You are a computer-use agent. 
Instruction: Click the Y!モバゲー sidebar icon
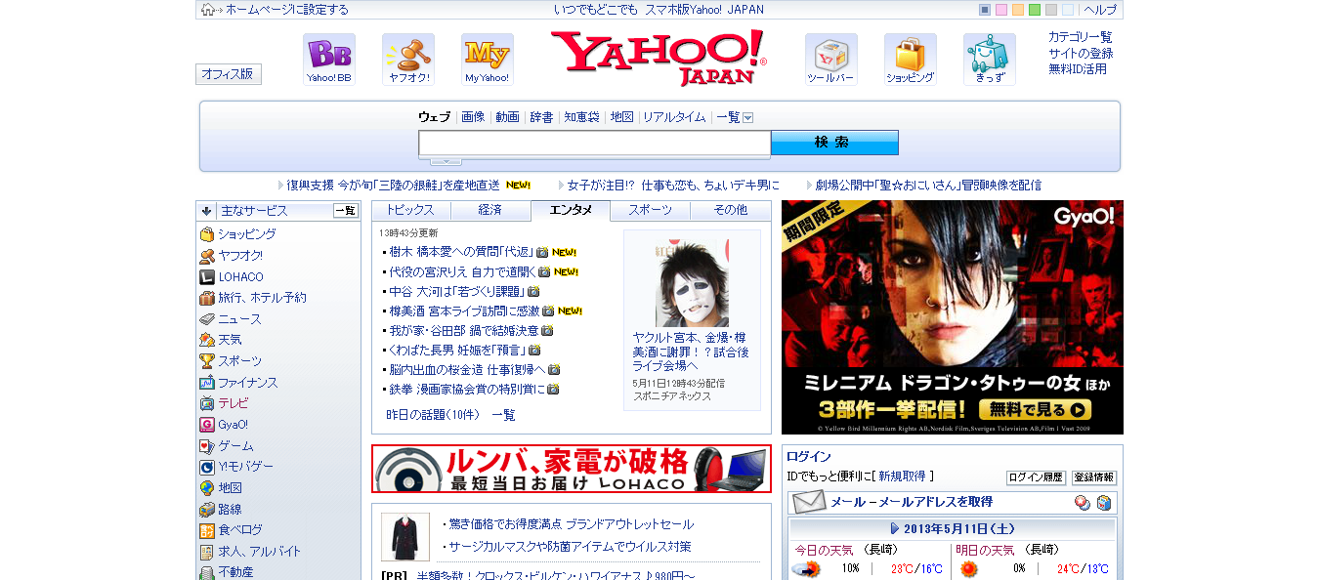click(x=207, y=467)
